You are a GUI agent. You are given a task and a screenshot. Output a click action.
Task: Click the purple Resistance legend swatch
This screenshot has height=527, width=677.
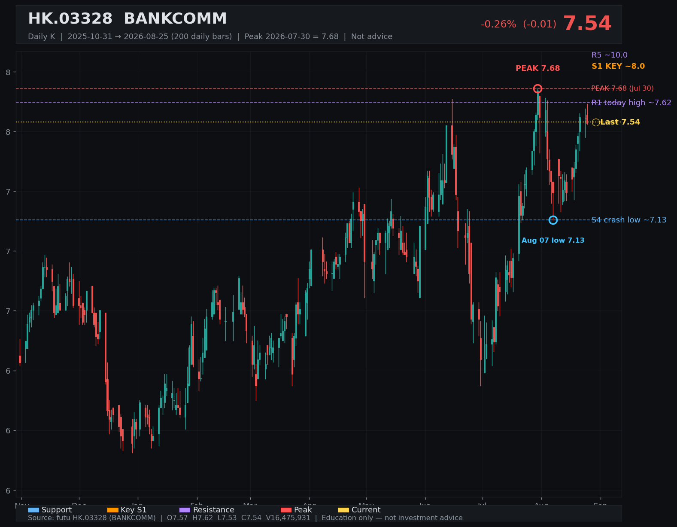185,510
